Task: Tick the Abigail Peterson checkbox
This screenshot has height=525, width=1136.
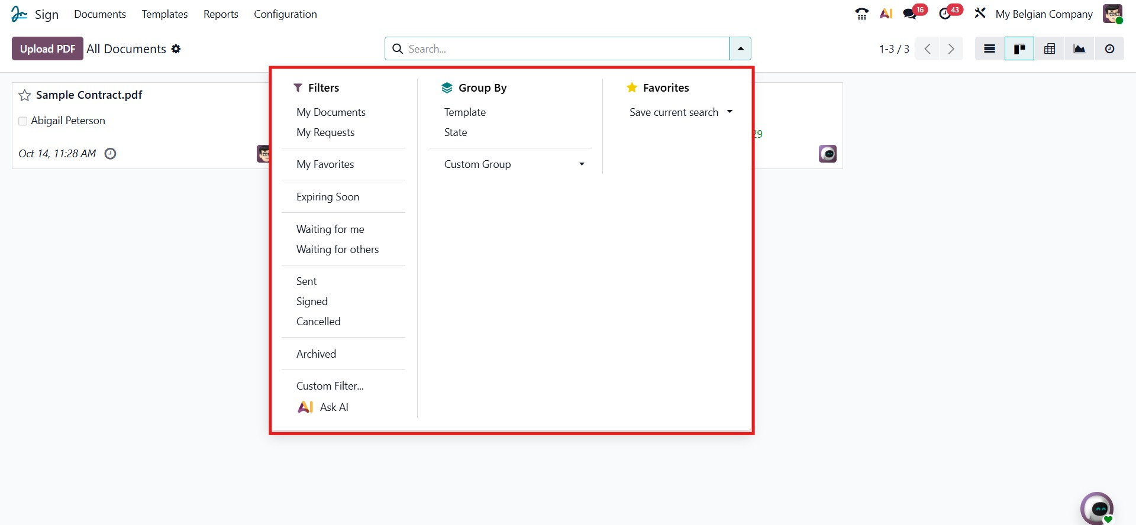Action: coord(23,121)
